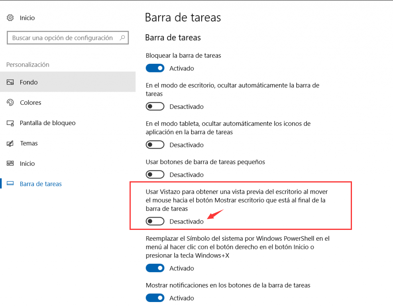This screenshot has height=306, width=393.
Task: Enable the Vistazo desktop preview toggle
Action: click(x=155, y=221)
